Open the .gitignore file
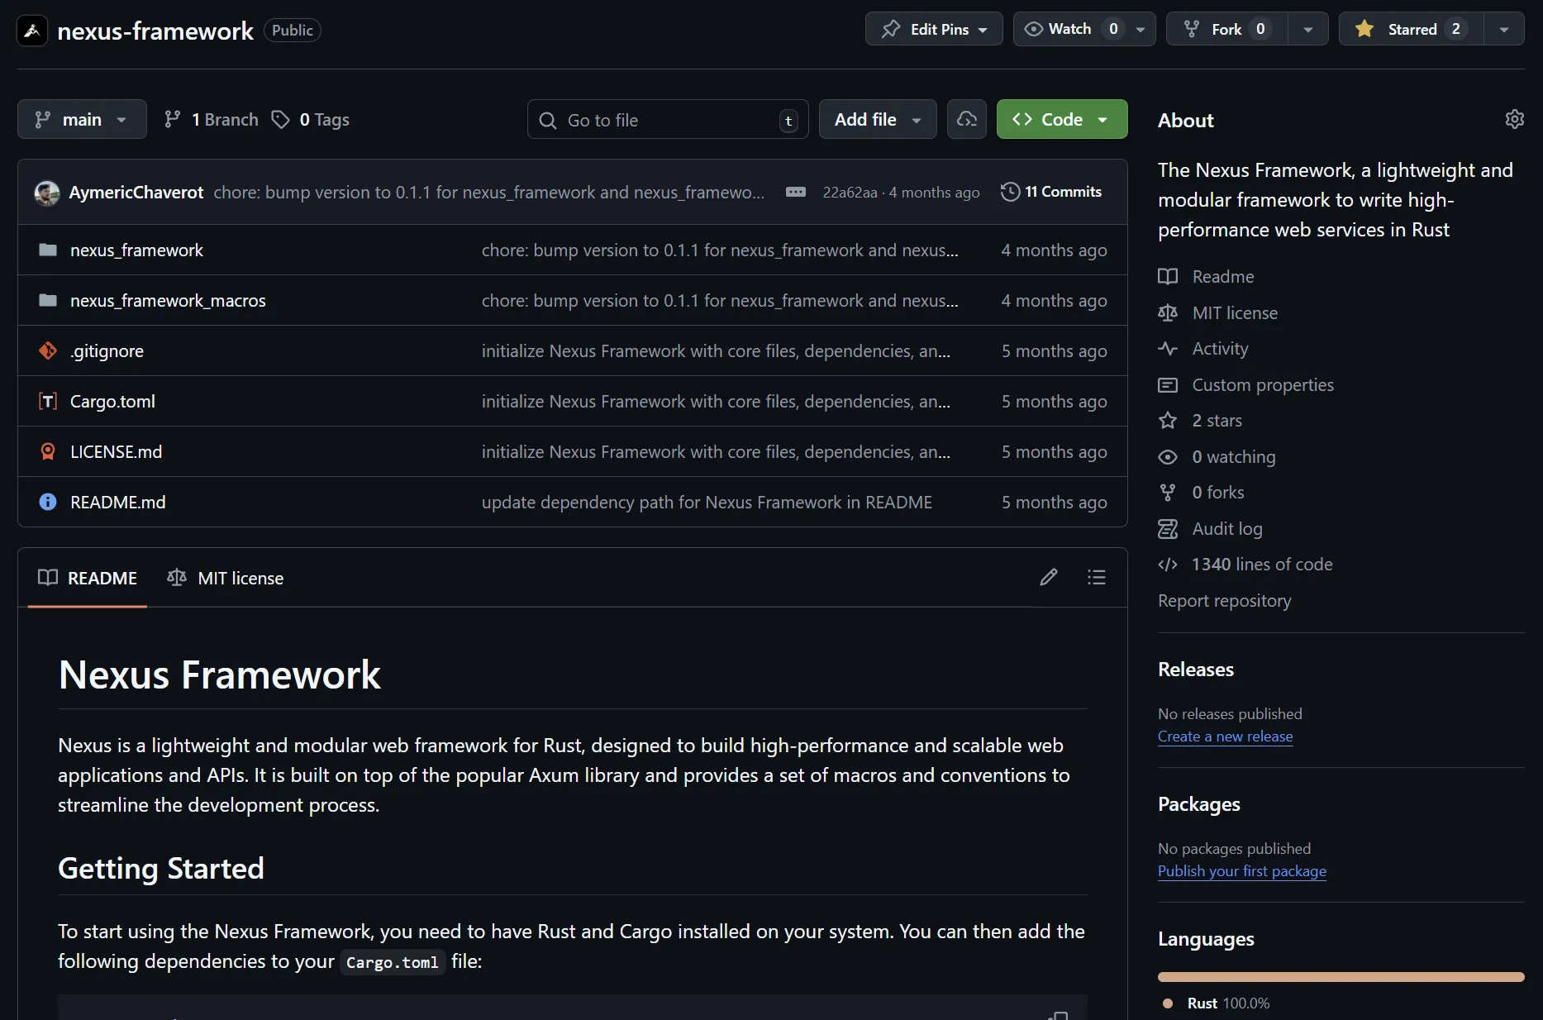Screen dimensions: 1543x1020 [107, 350]
